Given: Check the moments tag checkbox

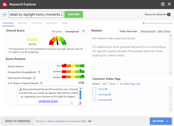Looking at the screenshot, I should (x=94, y=100).
